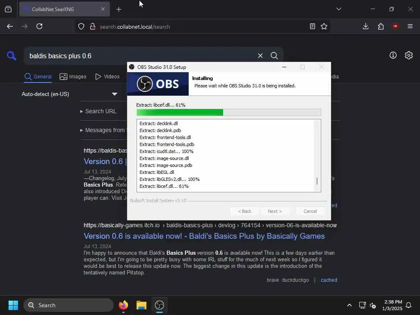Image resolution: width=420 pixels, height=315 pixels.
Task: Open a new browser tab
Action: coord(119,9)
